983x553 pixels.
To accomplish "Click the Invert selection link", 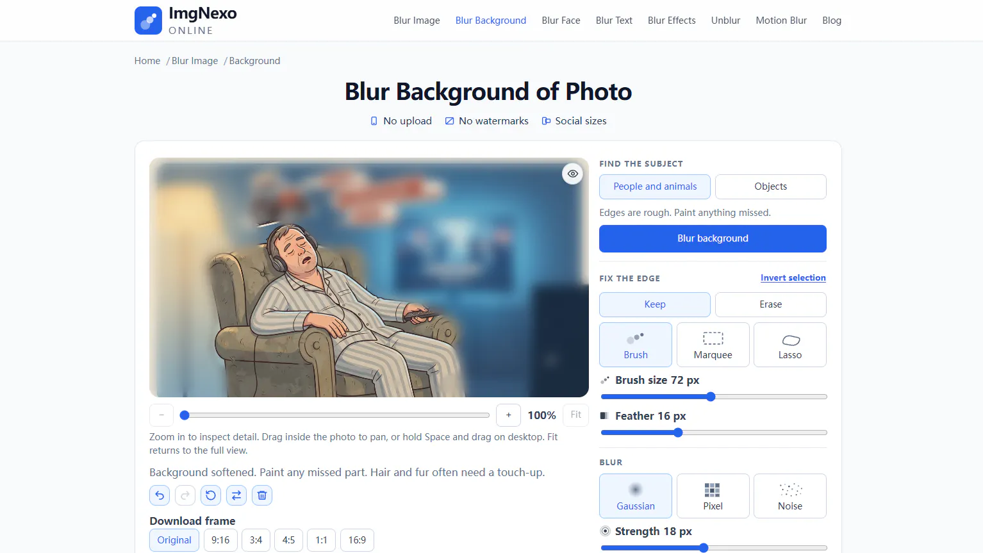I will (x=793, y=277).
